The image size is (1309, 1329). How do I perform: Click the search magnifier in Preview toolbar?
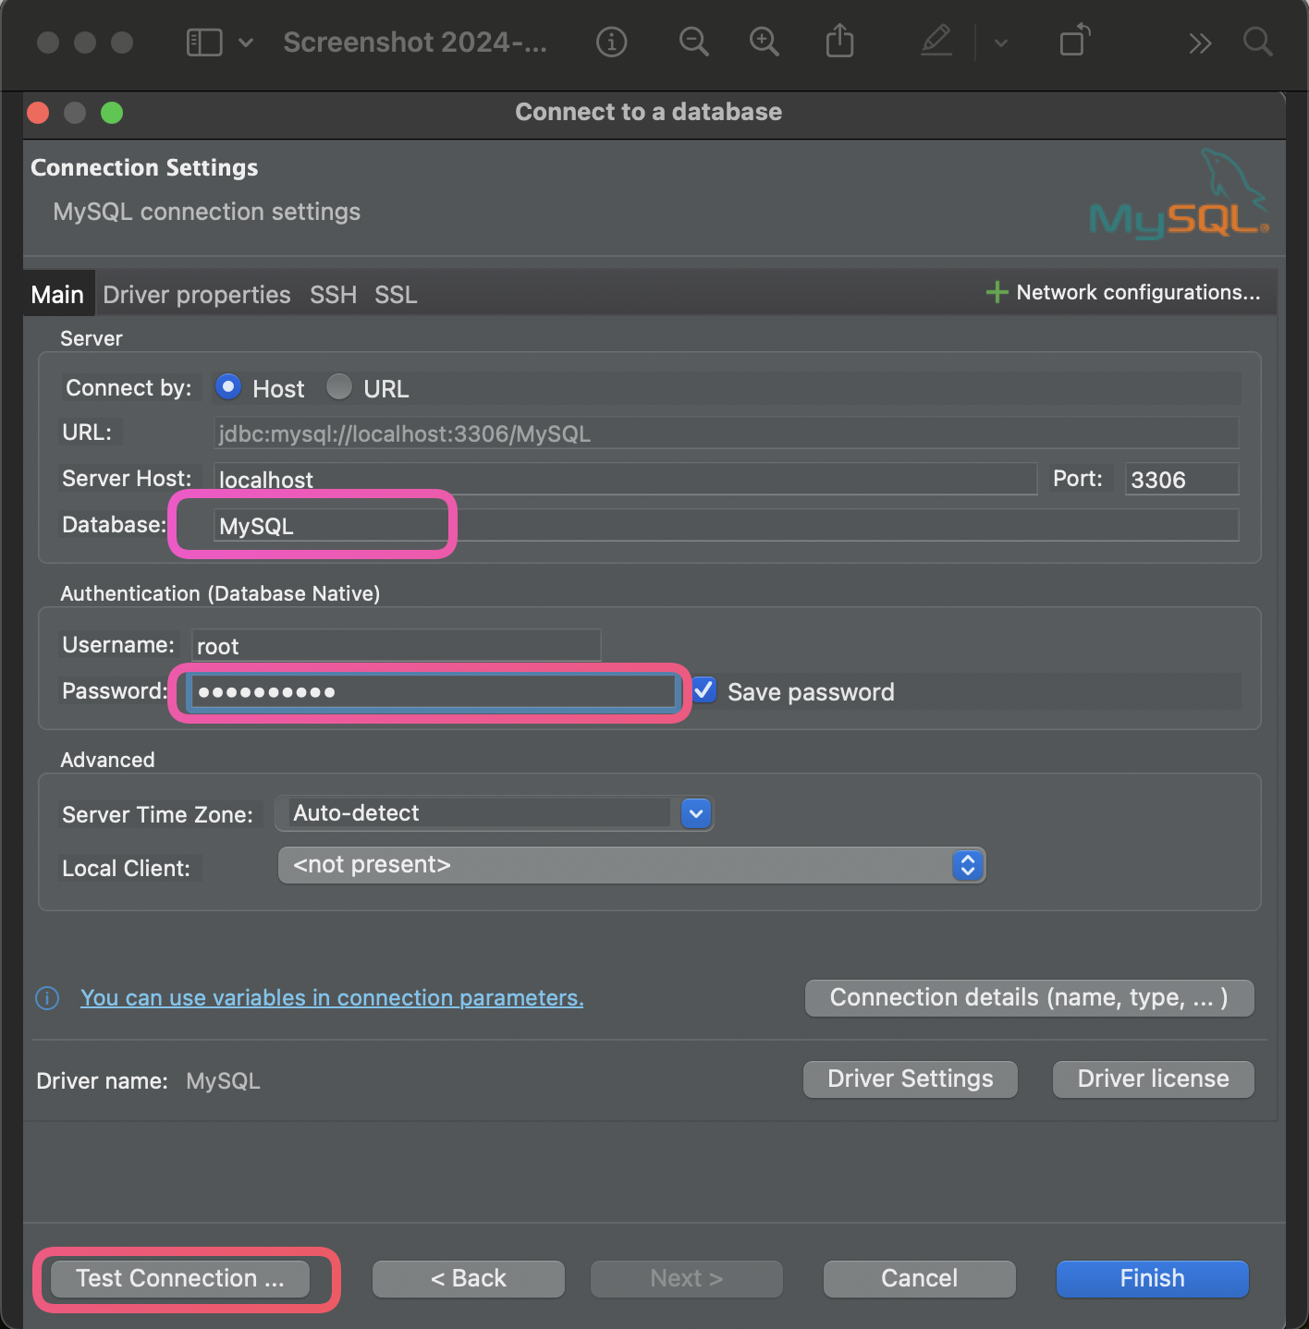pos(1257,42)
